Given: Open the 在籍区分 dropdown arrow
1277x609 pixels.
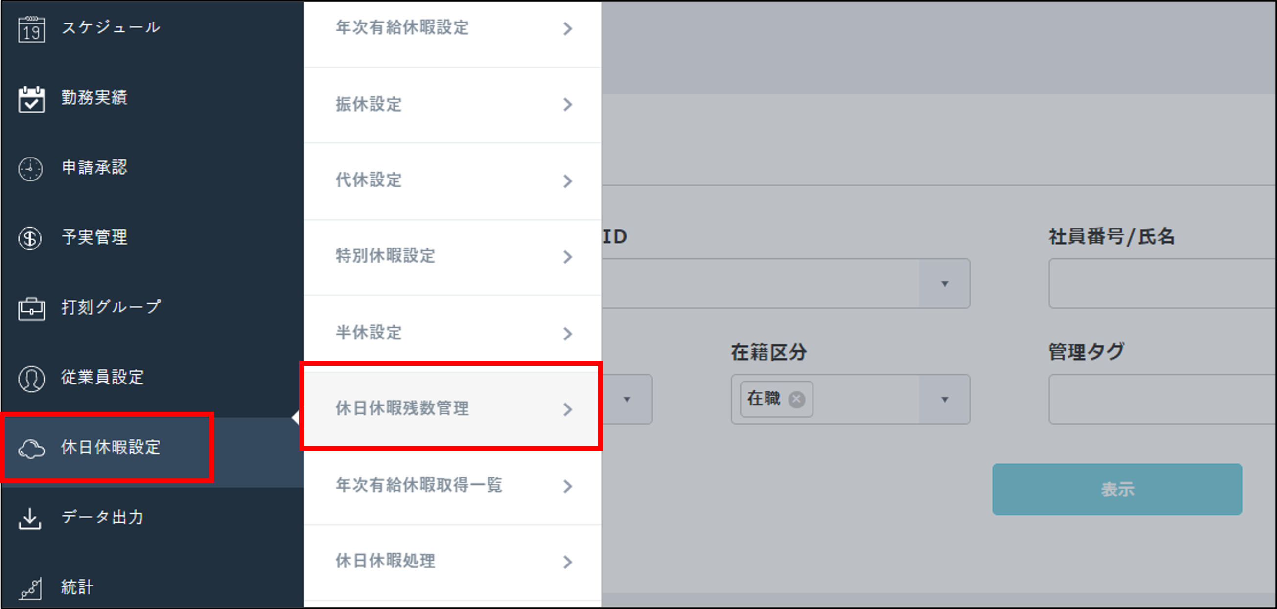Looking at the screenshot, I should pyautogui.click(x=944, y=399).
